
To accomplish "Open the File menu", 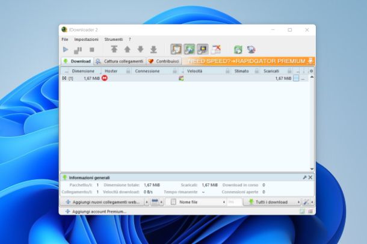I will tap(65, 39).
